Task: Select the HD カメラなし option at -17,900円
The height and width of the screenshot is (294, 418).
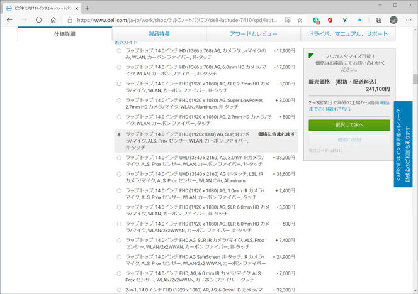Action: [x=119, y=50]
